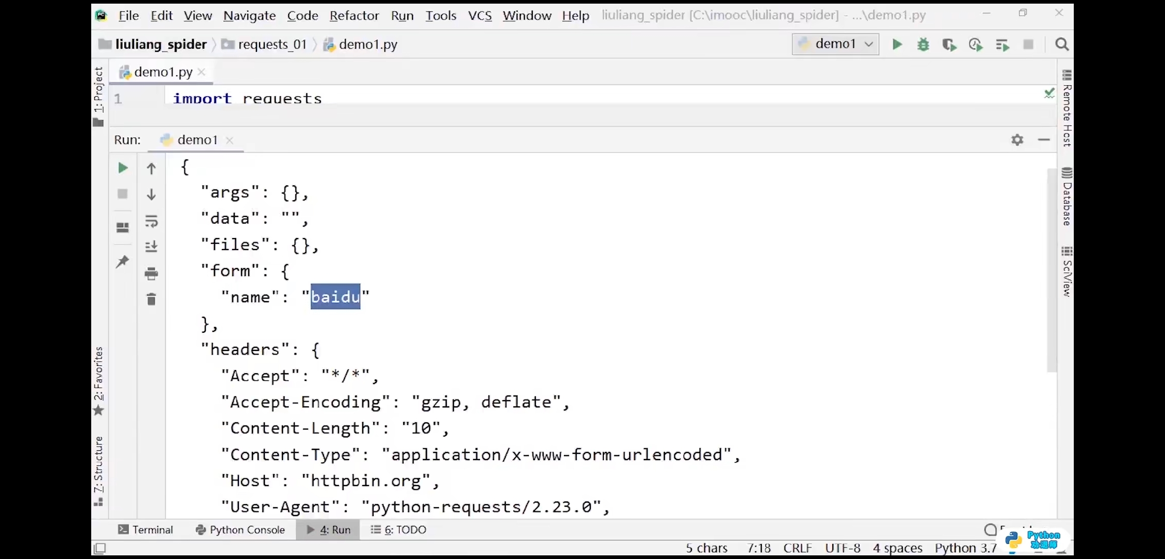
Task: Close the demo1.py editor tab
Action: tap(202, 72)
